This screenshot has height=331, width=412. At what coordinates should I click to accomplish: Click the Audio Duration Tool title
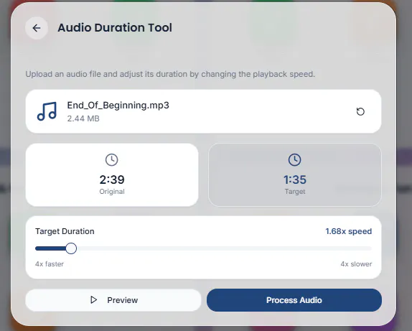coord(115,28)
